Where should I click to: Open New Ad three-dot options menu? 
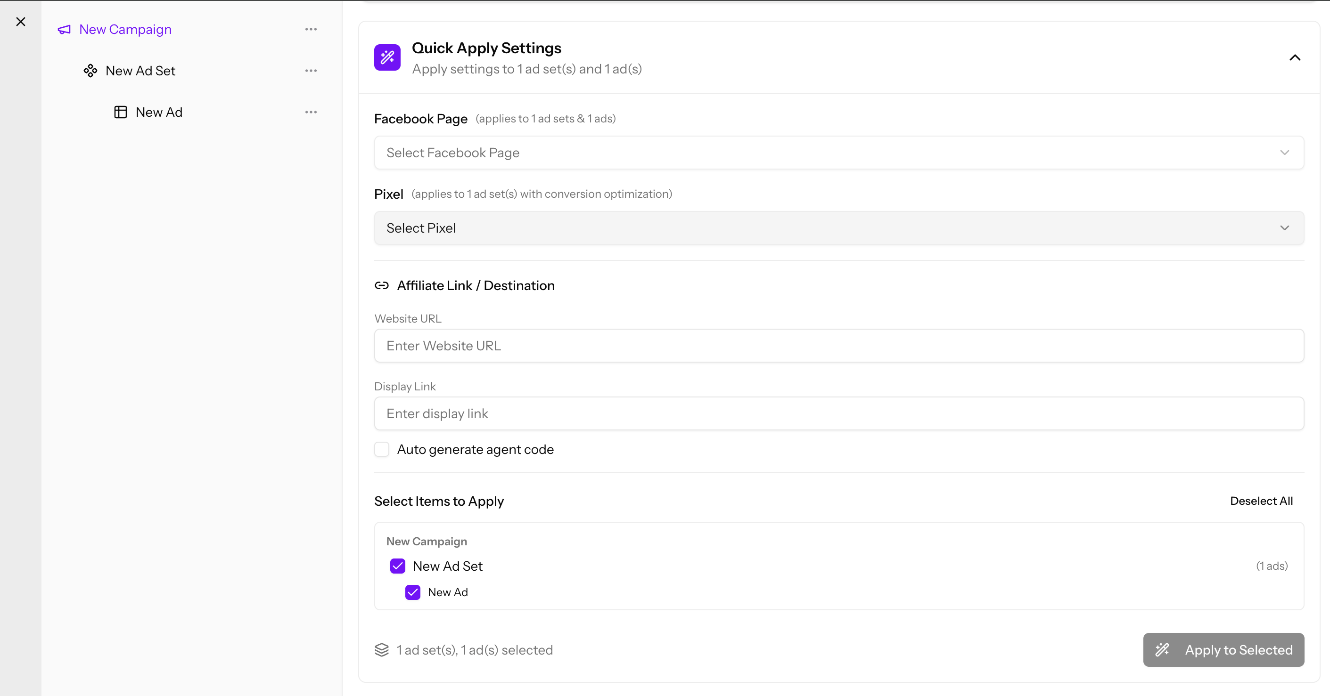(x=311, y=112)
